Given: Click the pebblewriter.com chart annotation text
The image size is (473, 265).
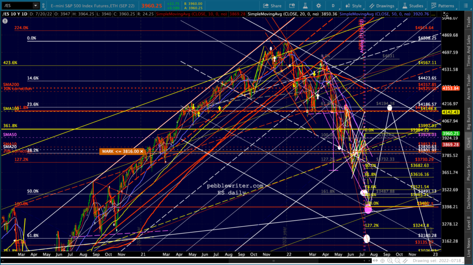Looking at the screenshot, I should click(x=235, y=186).
